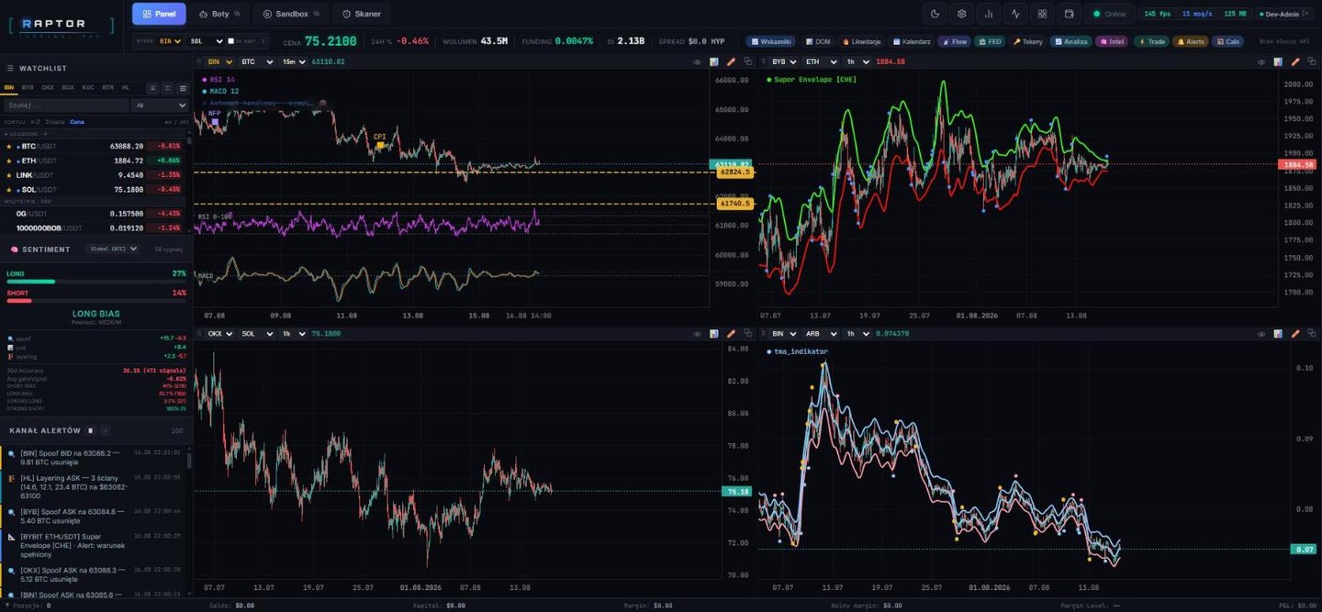The width and height of the screenshot is (1322, 612).
Task: Click the detach window icon on BTC chart
Action: (747, 61)
